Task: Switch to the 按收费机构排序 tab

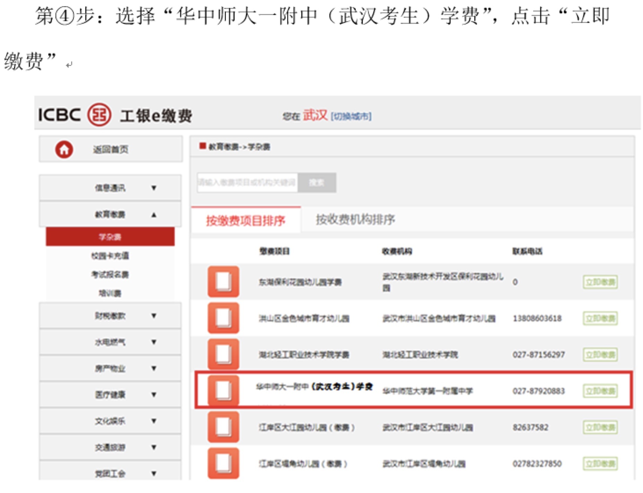Action: [355, 219]
